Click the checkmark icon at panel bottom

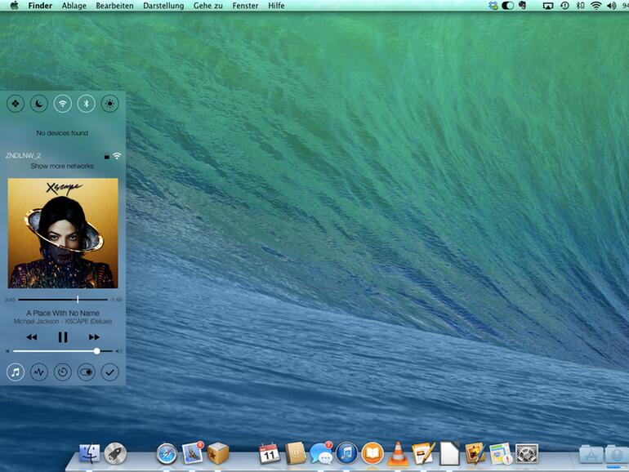pyautogui.click(x=109, y=372)
